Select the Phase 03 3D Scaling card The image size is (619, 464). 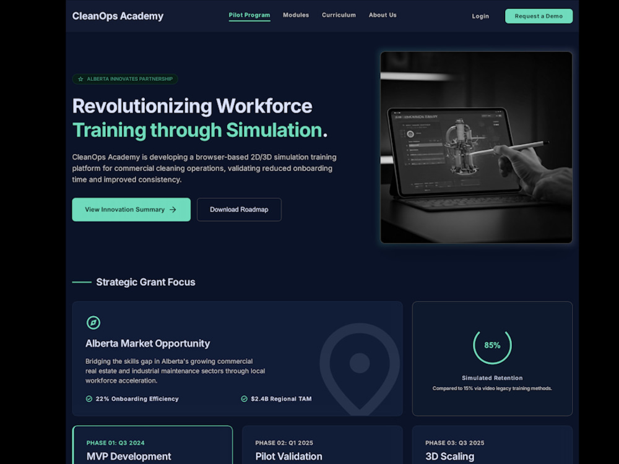492,445
